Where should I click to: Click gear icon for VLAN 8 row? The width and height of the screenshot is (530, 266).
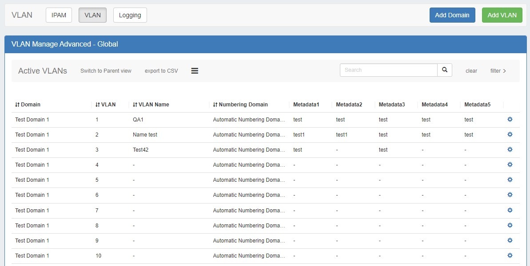point(510,225)
